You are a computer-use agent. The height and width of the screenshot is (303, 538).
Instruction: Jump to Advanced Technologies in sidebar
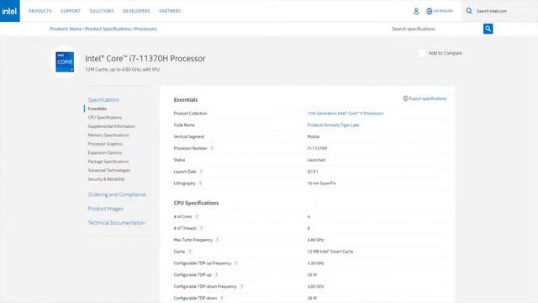[x=109, y=170]
